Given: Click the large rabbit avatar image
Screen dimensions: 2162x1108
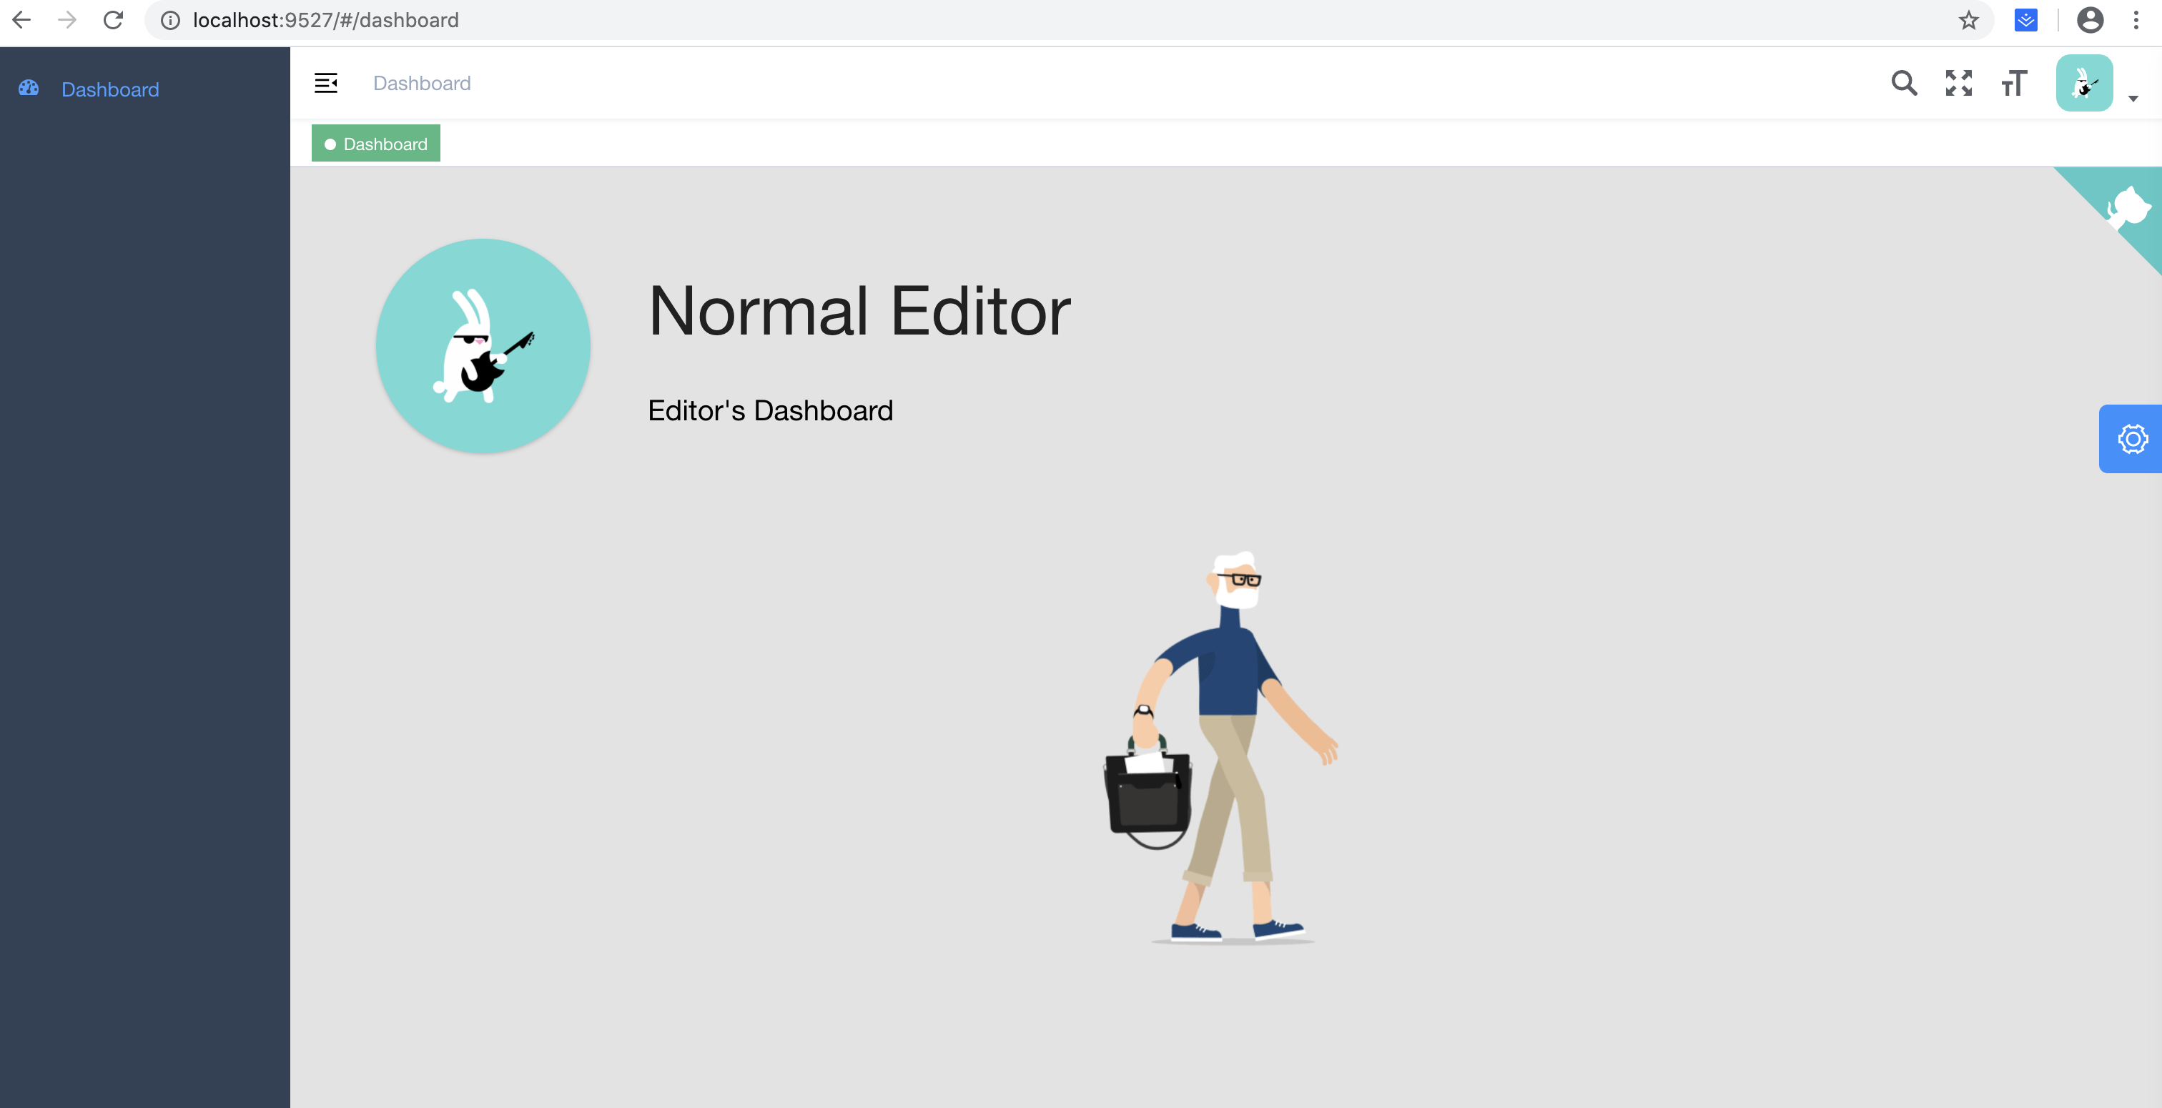Looking at the screenshot, I should (483, 346).
